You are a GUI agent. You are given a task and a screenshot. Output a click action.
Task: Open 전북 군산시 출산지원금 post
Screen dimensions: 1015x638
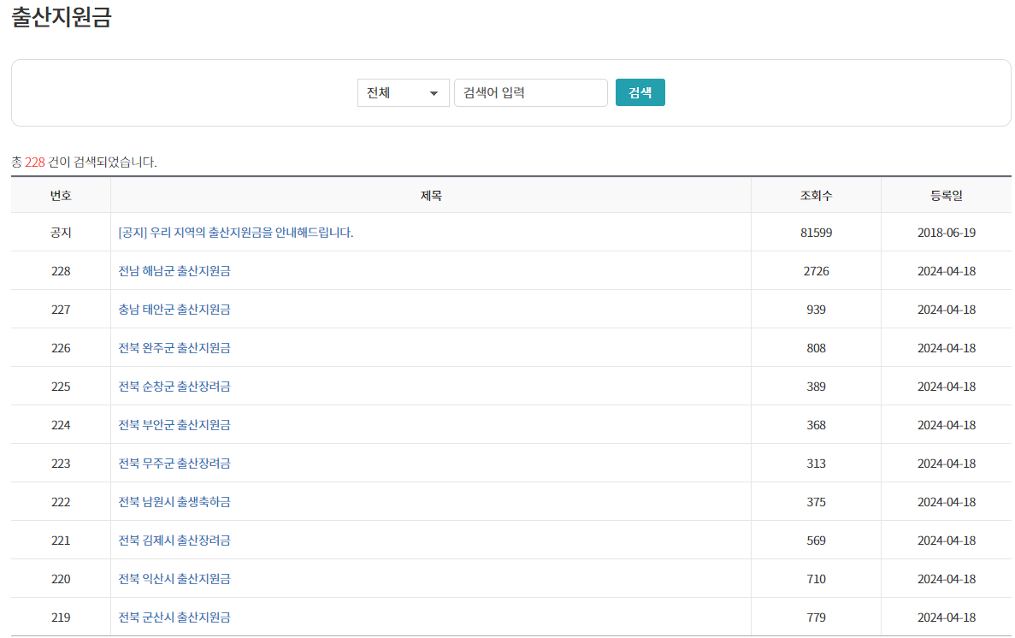coord(174,617)
